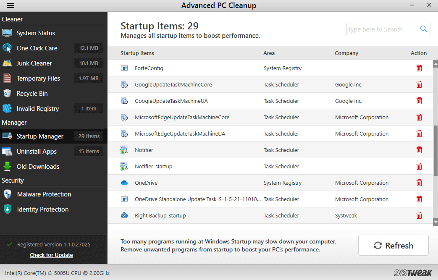Open the System Status panel
438x280 pixels.
(x=37, y=33)
